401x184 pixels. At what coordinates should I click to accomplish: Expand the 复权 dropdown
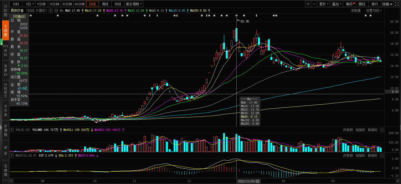324,4
